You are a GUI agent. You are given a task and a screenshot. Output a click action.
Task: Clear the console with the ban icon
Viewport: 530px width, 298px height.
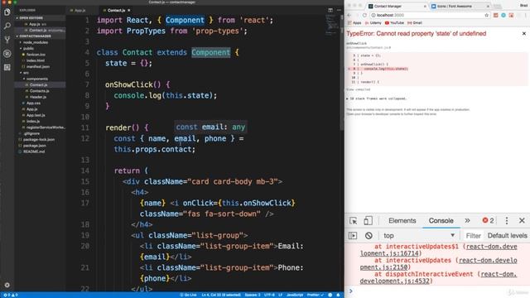tap(369, 235)
